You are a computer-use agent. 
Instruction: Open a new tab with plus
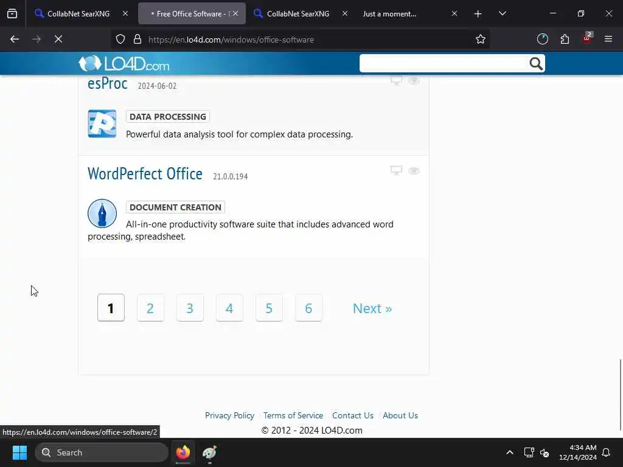[478, 14]
